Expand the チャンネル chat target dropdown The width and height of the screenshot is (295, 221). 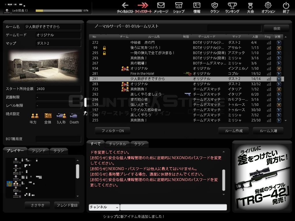pos(104,207)
